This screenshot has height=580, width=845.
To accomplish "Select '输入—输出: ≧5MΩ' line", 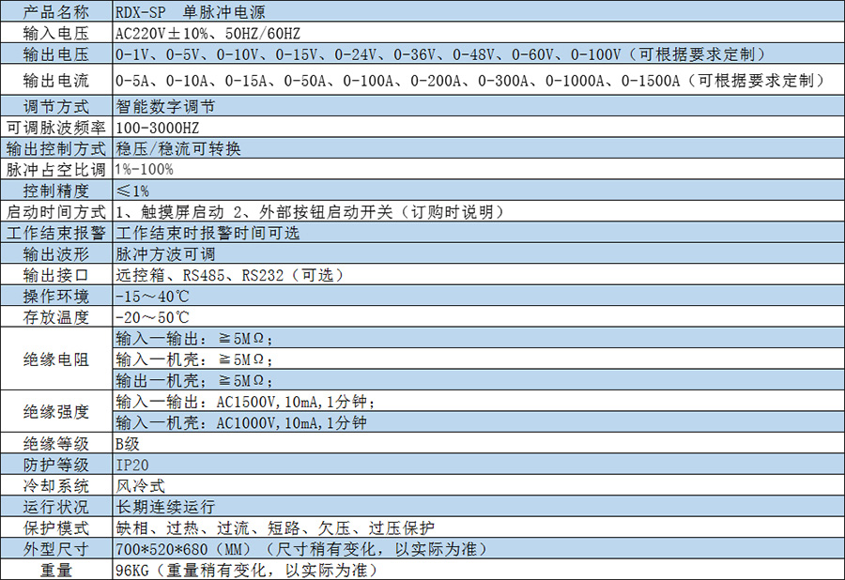I will tap(194, 338).
